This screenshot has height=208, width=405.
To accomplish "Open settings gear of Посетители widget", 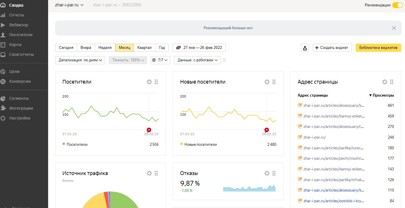I will (149, 82).
